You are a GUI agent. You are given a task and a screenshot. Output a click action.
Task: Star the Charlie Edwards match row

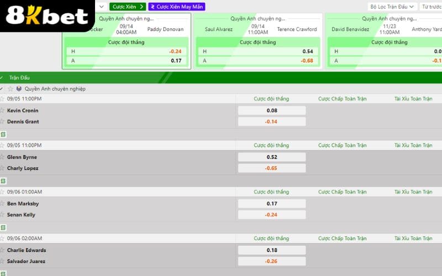point(2,250)
